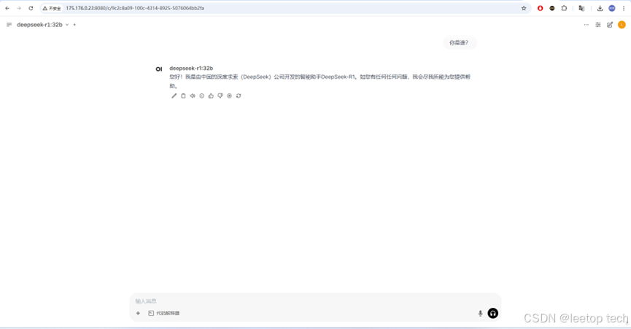Click the URL in the address bar
This screenshot has height=329, width=631.
[135, 8]
